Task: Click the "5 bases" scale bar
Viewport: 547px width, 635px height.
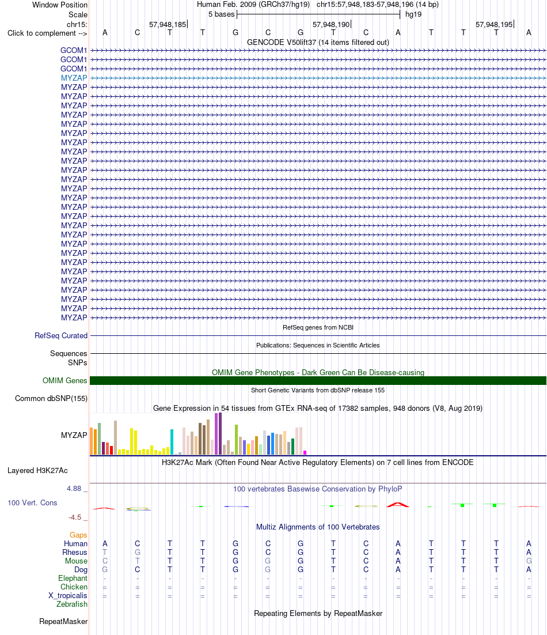Action: (x=318, y=14)
